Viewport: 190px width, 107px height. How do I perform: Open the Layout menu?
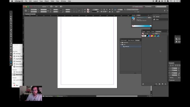(x=36, y=1)
